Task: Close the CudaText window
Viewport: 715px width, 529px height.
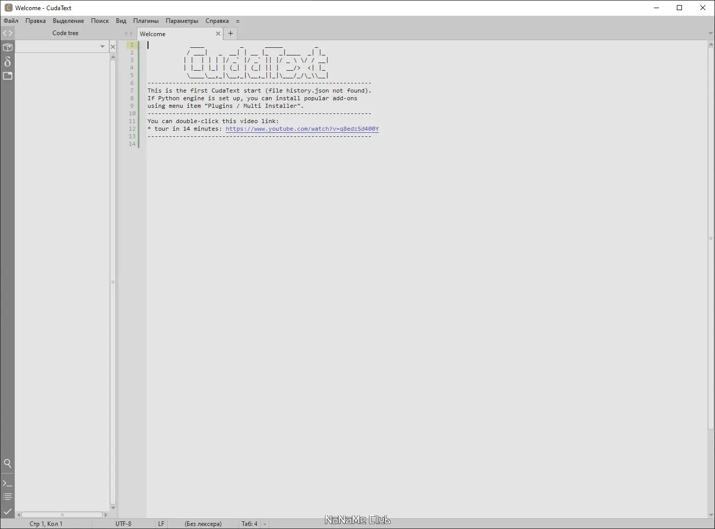Action: point(703,8)
